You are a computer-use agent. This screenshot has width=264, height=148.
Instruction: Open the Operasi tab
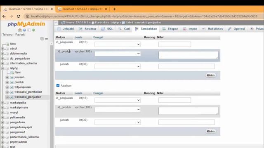click(x=236, y=29)
